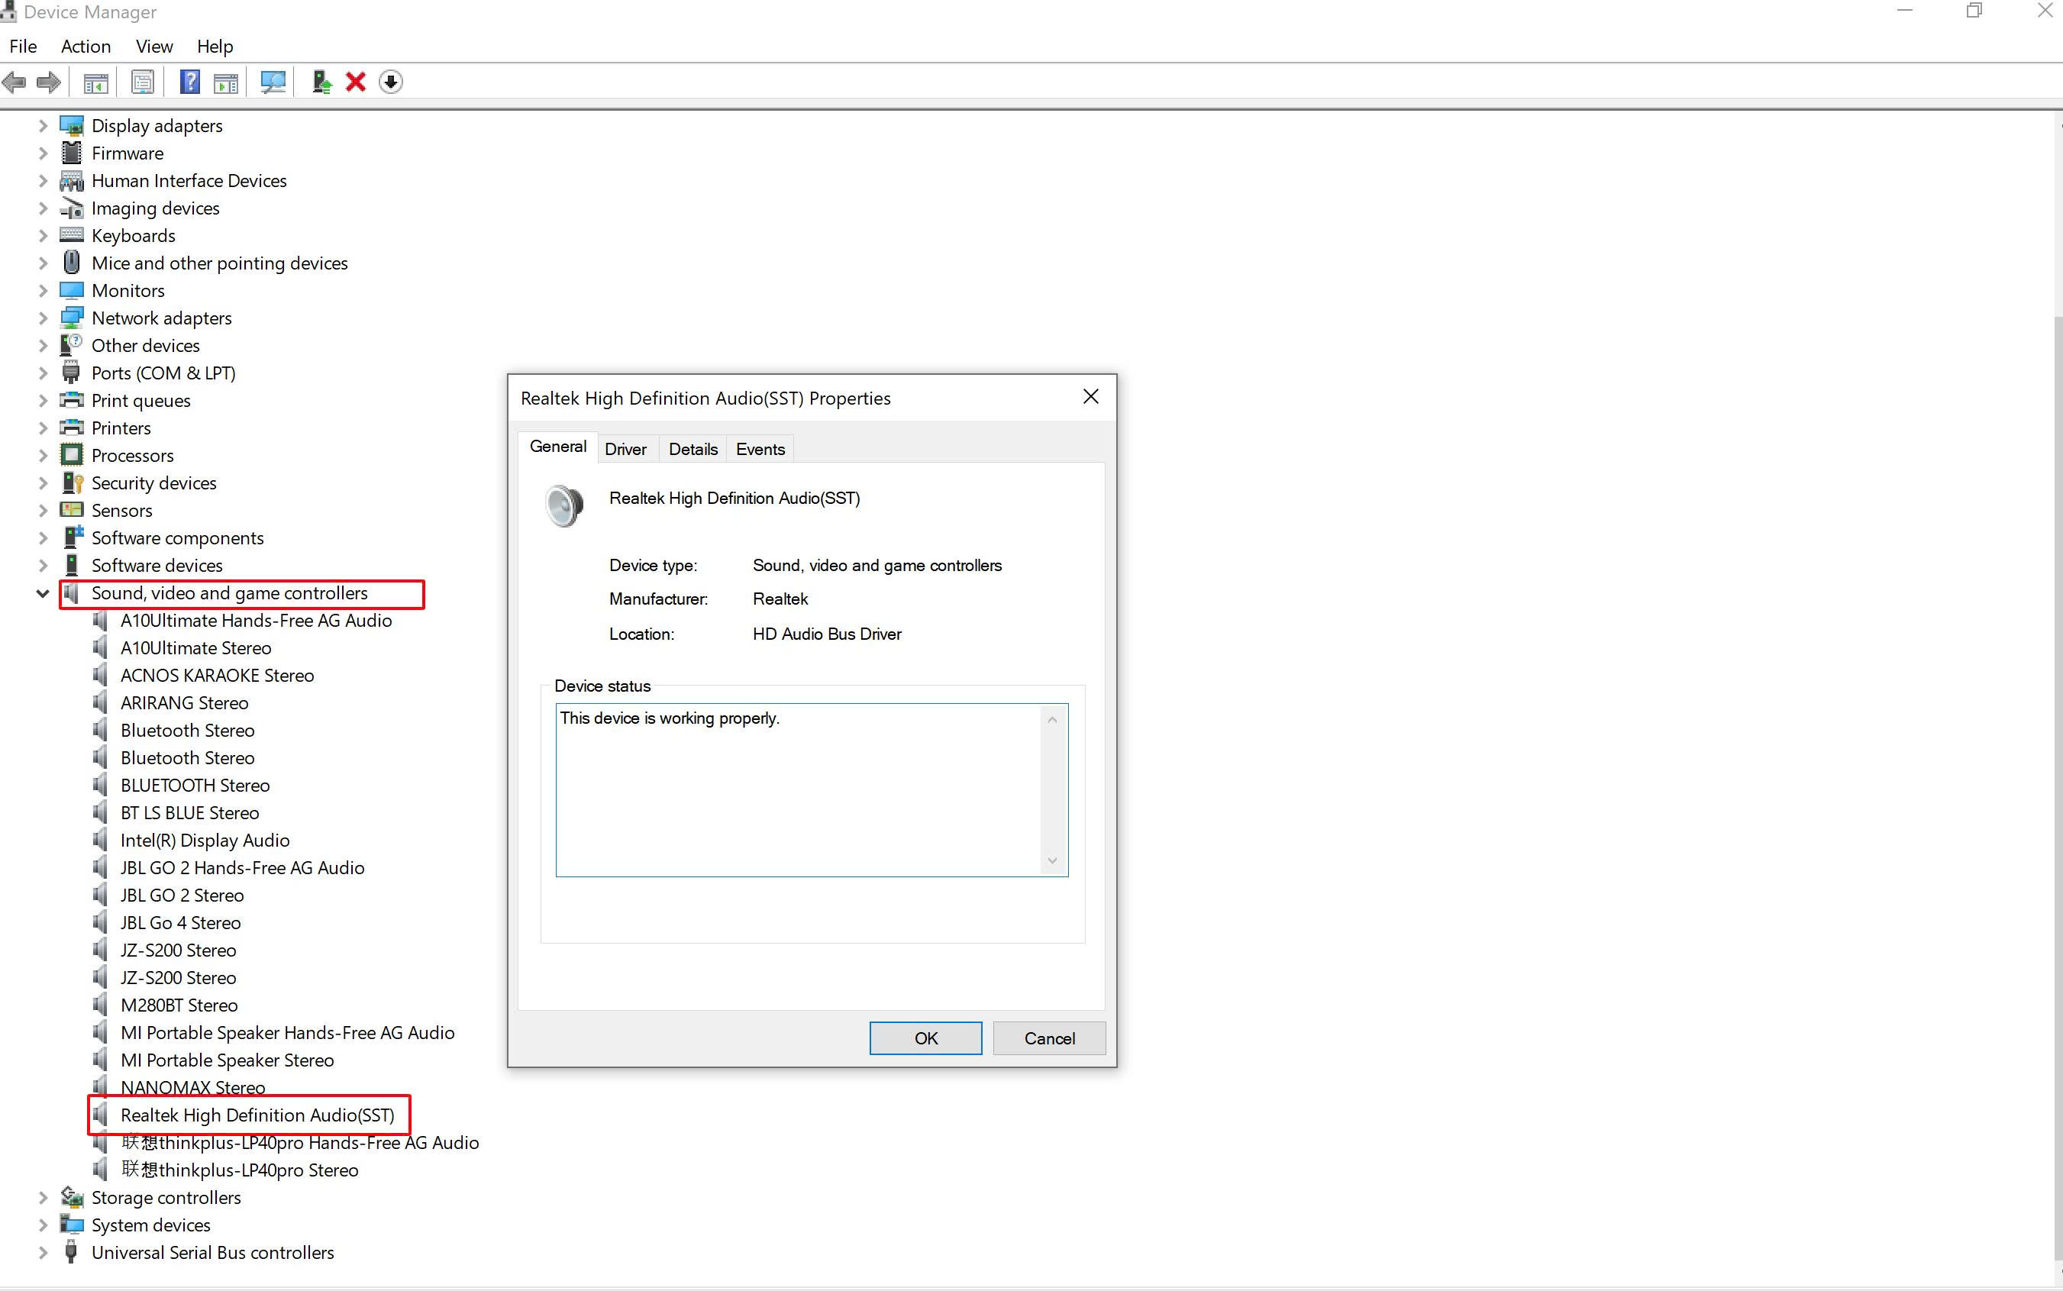
Task: Click the Back navigation arrow in toolbar
Action: (x=14, y=81)
